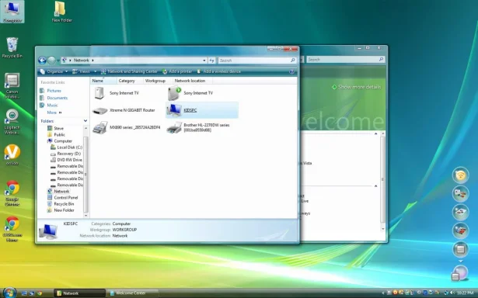Screen dimensions: 478x298
Task: Sort by the Category column
Action: click(x=130, y=81)
